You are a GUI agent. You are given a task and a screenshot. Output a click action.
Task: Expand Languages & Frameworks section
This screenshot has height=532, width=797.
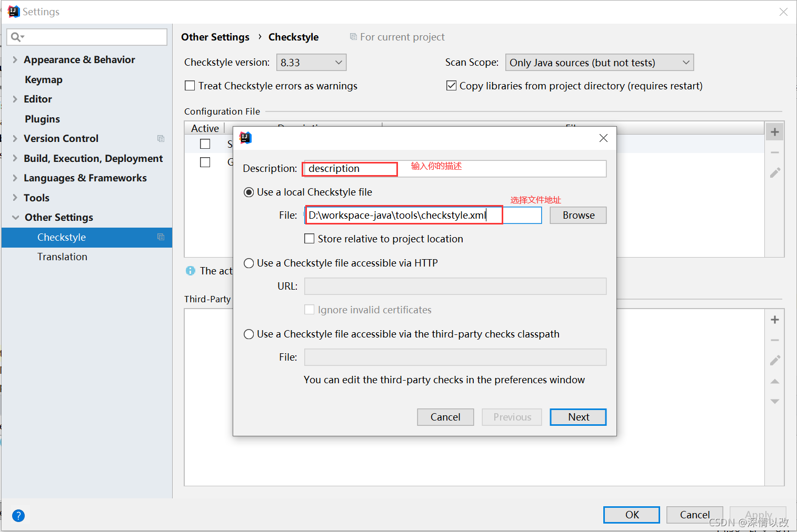[15, 178]
